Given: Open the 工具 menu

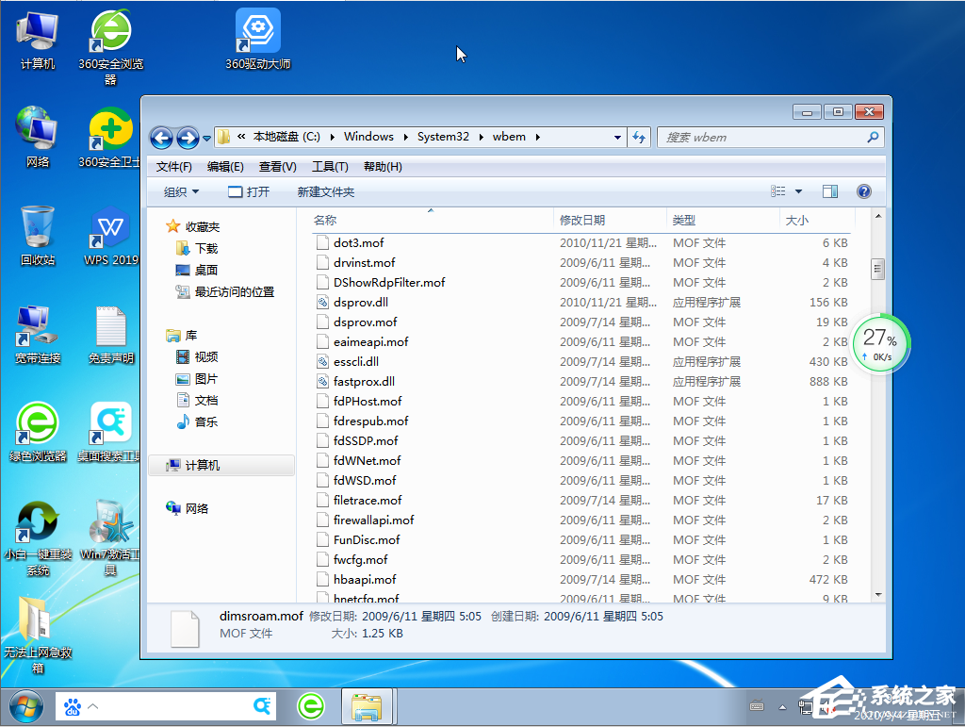Looking at the screenshot, I should pos(330,166).
